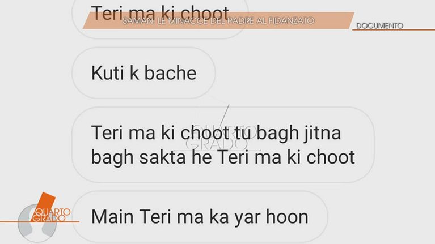Click the orange banner with the Saman headline
435x244 pixels.
(x=218, y=20)
